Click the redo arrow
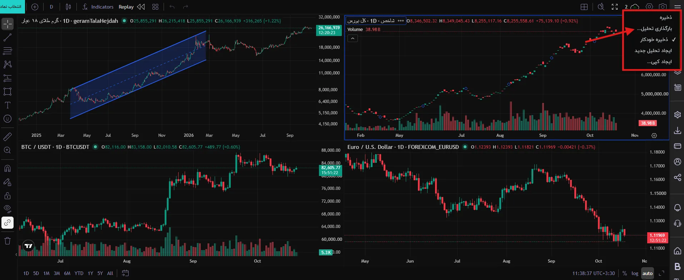The width and height of the screenshot is (684, 280). pos(185,7)
